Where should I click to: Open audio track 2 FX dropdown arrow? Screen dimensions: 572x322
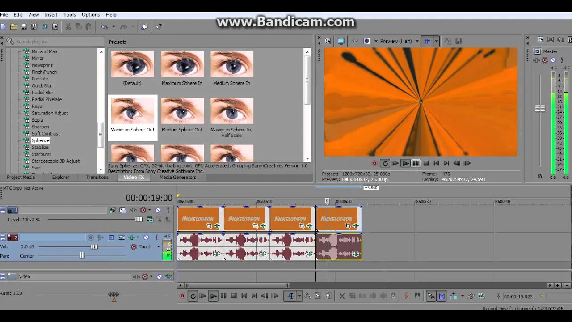pyautogui.click(x=138, y=237)
